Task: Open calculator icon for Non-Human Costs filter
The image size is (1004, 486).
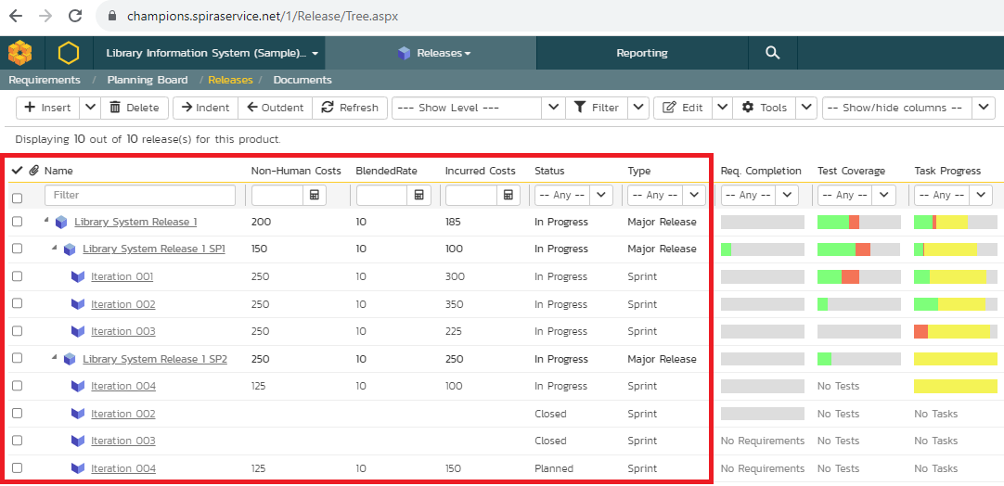Action: coord(315,196)
